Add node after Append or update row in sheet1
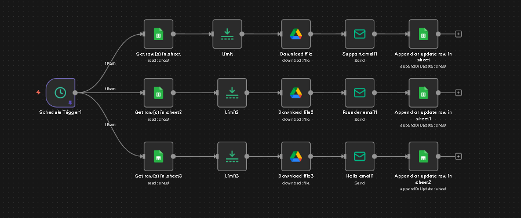This screenshot has width=521, height=218. tap(458, 93)
